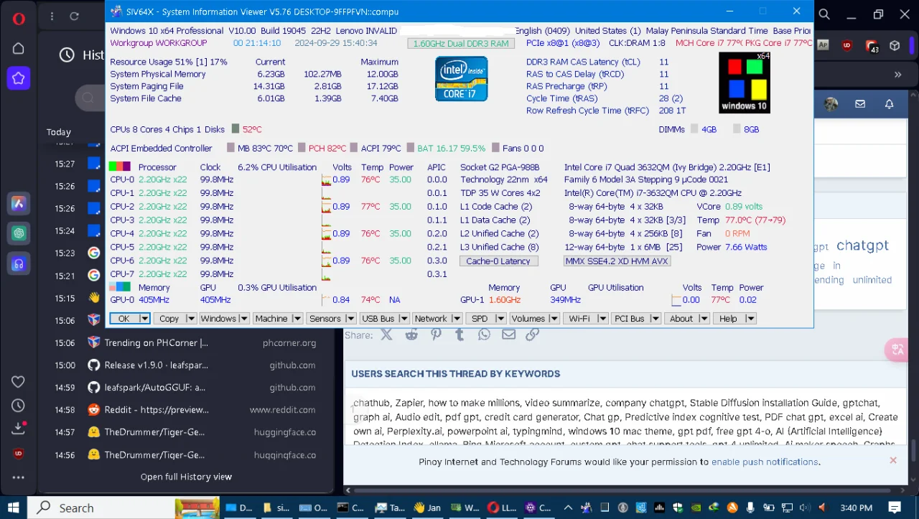The width and height of the screenshot is (919, 519).
Task: Copy thread link icon
Action: click(x=532, y=334)
